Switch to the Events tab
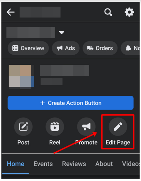This screenshot has width=141, height=181. coord(43,164)
